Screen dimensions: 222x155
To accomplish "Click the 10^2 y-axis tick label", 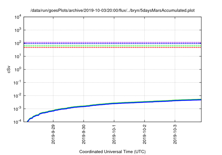I will [18, 43].
